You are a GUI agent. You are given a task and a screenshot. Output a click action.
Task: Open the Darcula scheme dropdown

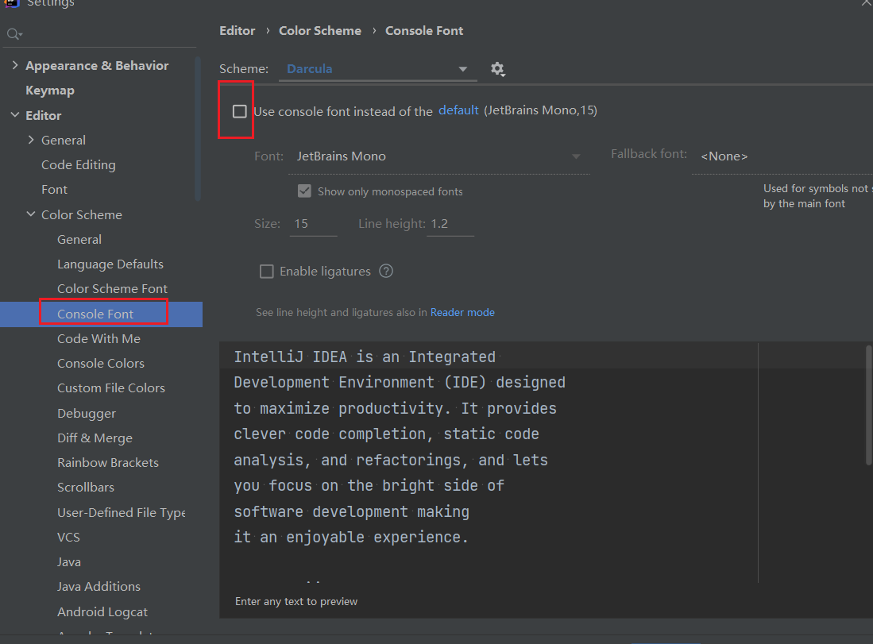click(377, 69)
